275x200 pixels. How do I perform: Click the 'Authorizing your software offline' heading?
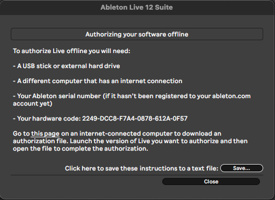[x=137, y=34]
